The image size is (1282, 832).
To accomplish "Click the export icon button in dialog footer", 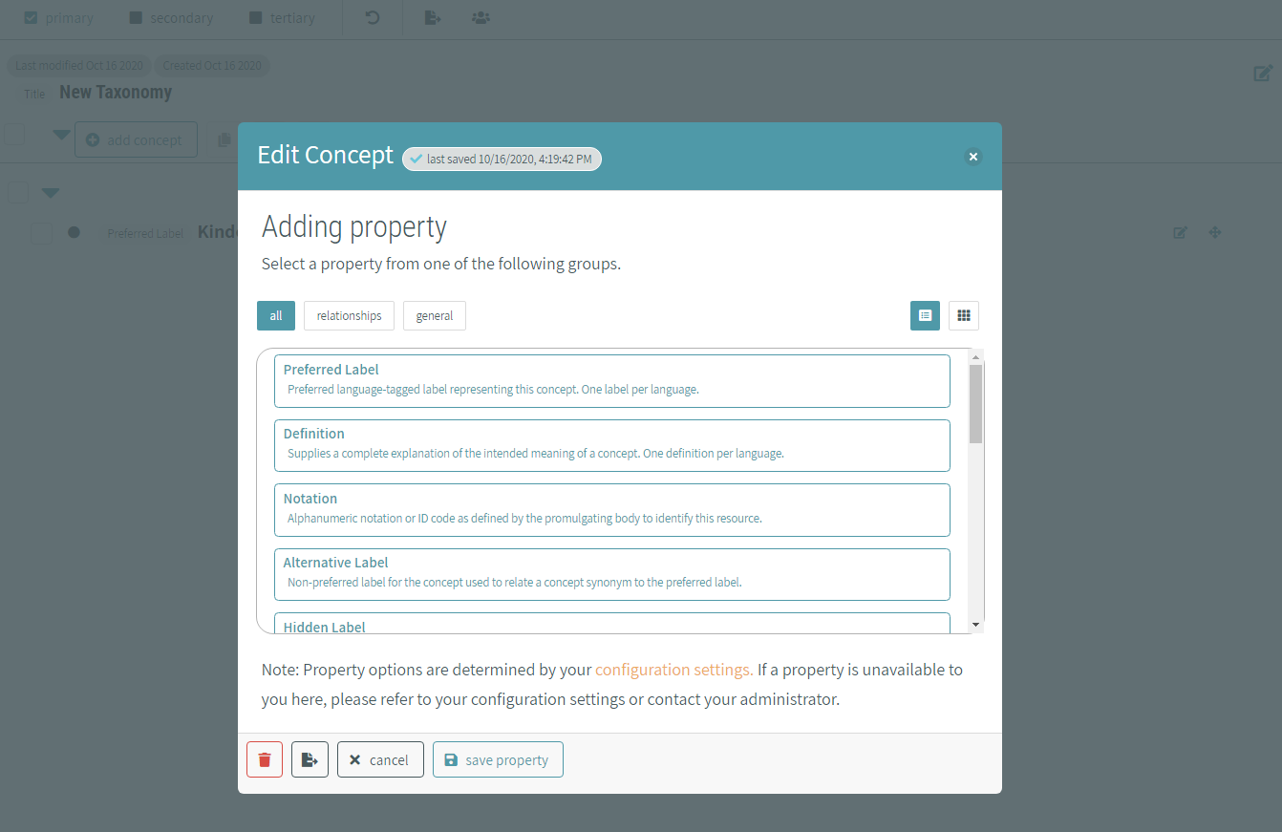I will coord(310,759).
